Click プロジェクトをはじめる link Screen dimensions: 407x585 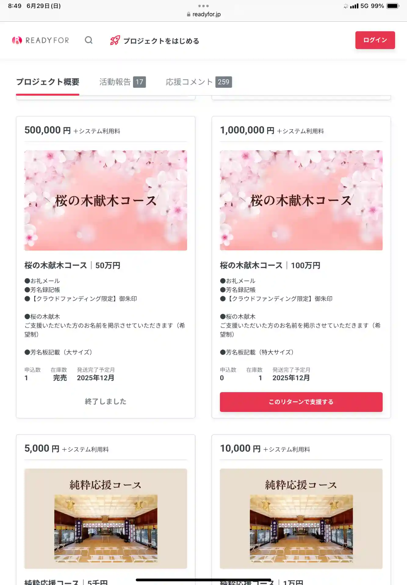click(x=161, y=41)
